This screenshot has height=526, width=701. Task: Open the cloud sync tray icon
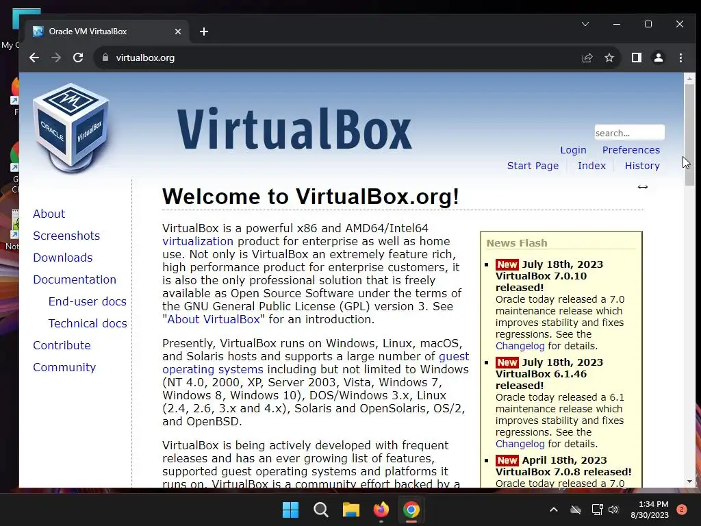pos(575,510)
